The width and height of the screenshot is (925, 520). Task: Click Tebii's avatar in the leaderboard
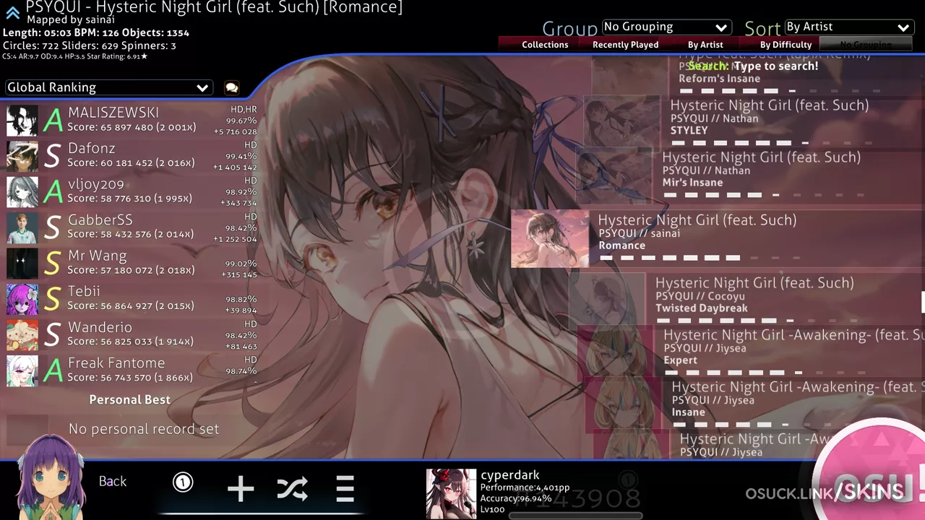tap(22, 299)
